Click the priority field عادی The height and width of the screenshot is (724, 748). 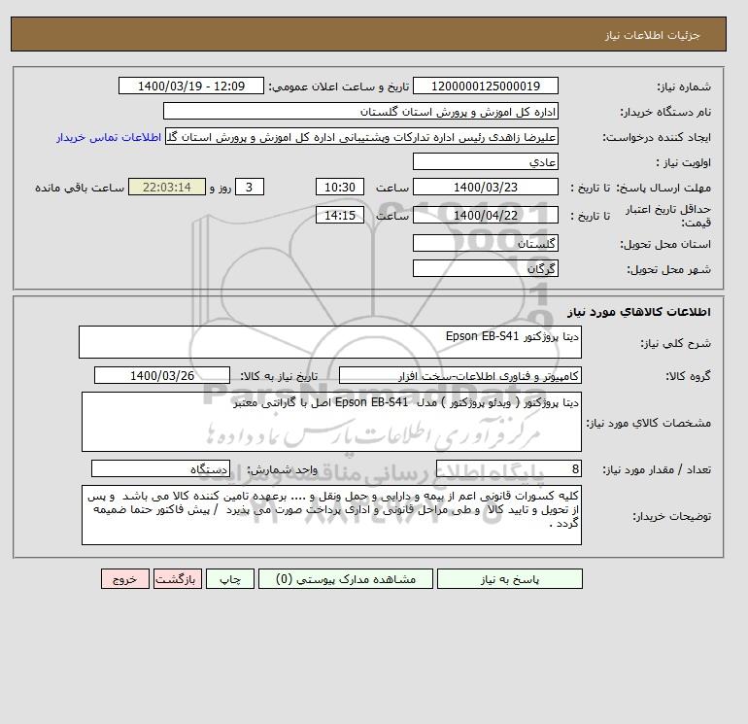point(485,161)
